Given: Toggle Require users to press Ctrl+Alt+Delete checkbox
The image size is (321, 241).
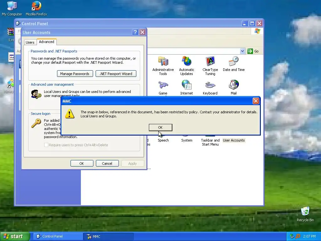Looking at the screenshot, I should pyautogui.click(x=46, y=145).
